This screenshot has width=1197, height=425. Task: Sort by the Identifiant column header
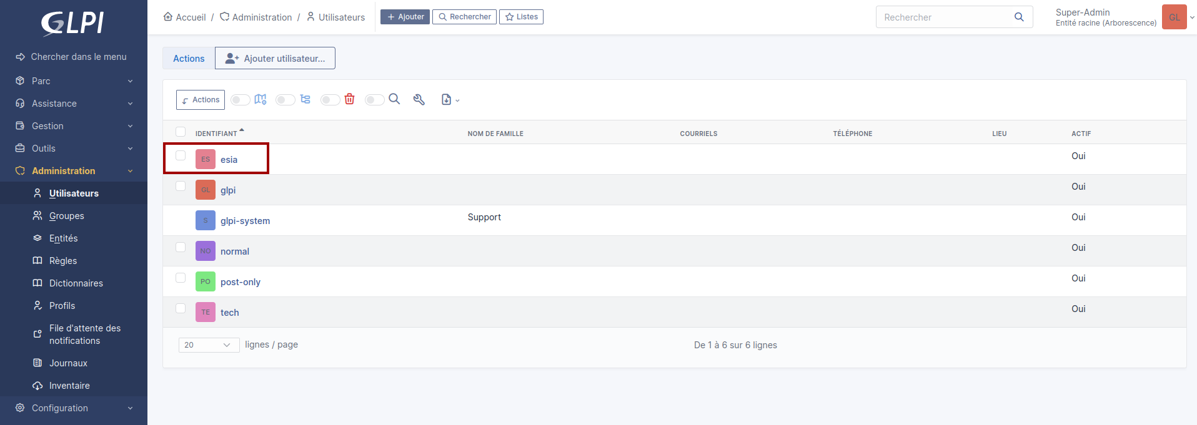pyautogui.click(x=216, y=134)
